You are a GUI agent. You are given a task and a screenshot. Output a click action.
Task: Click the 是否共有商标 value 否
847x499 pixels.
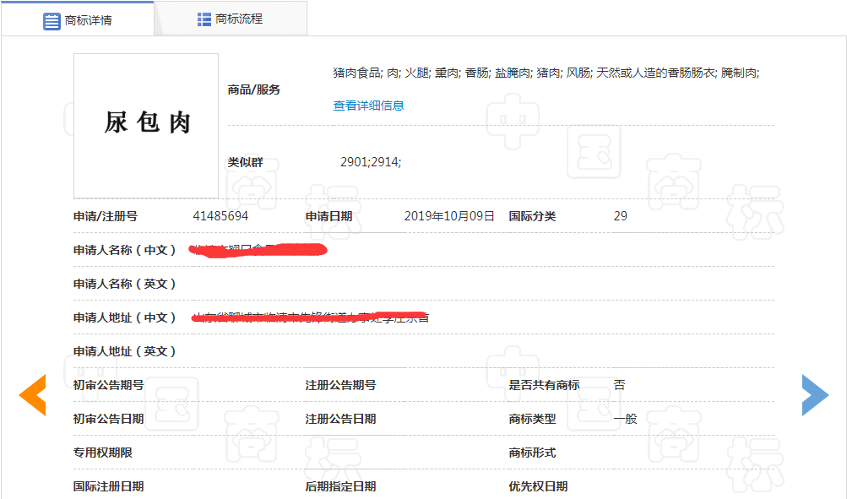pos(619,385)
